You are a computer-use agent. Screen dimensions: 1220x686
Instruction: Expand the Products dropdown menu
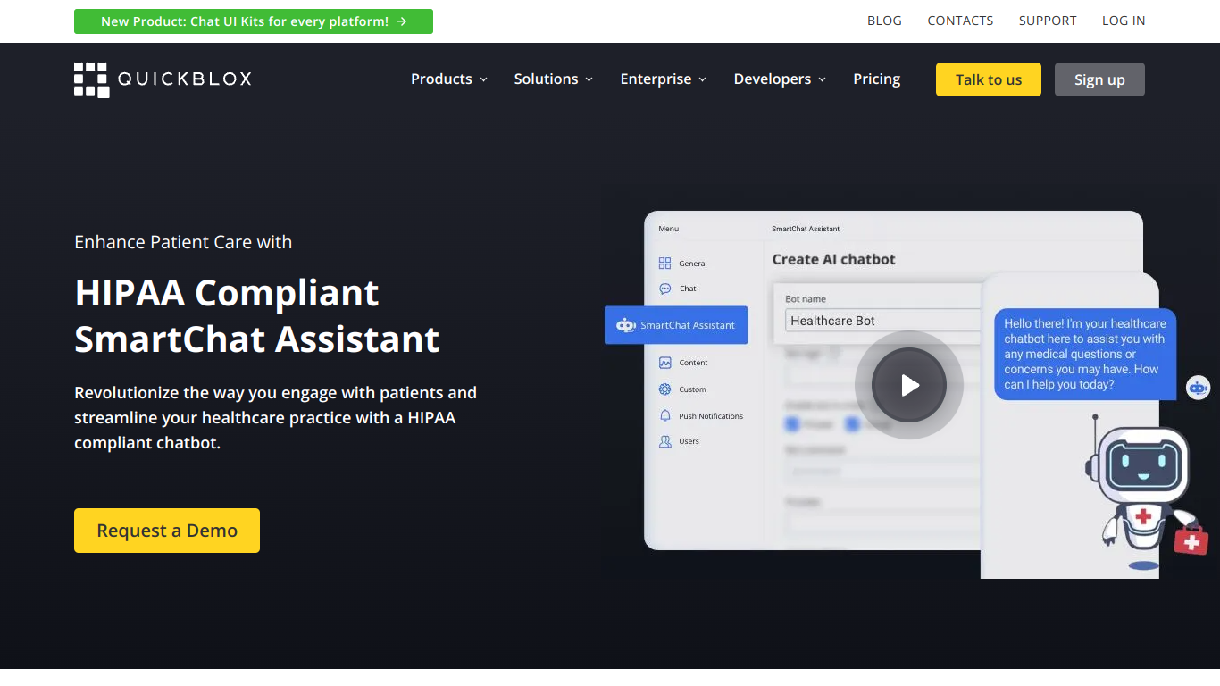click(x=449, y=79)
